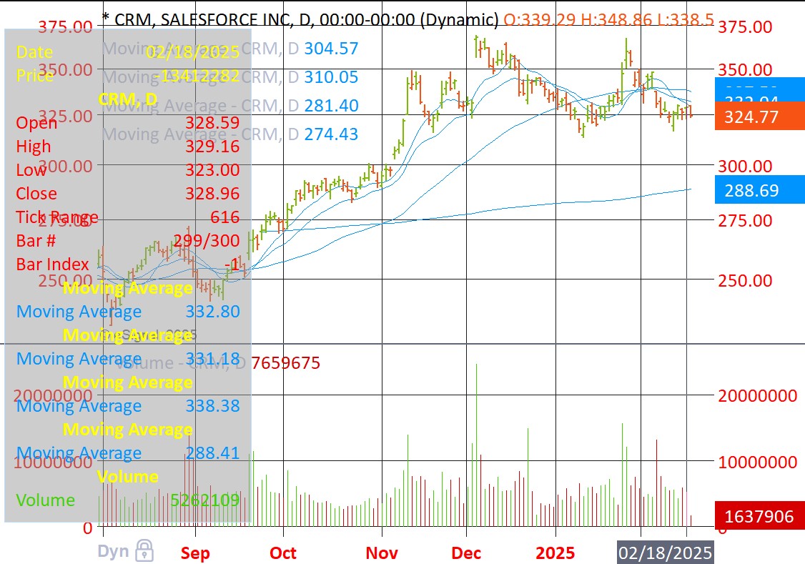805x564 pixels.
Task: Click the 375.00 label on right price axis
Action: [x=745, y=26]
